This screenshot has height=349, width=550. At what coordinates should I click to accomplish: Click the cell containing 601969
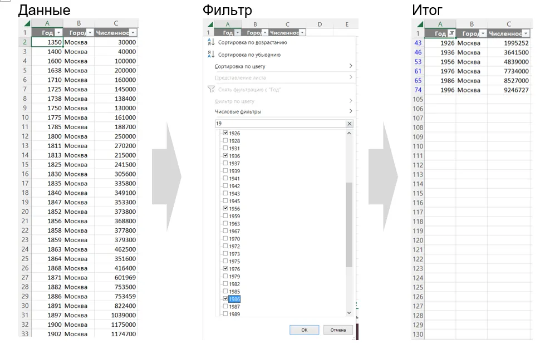point(116,277)
